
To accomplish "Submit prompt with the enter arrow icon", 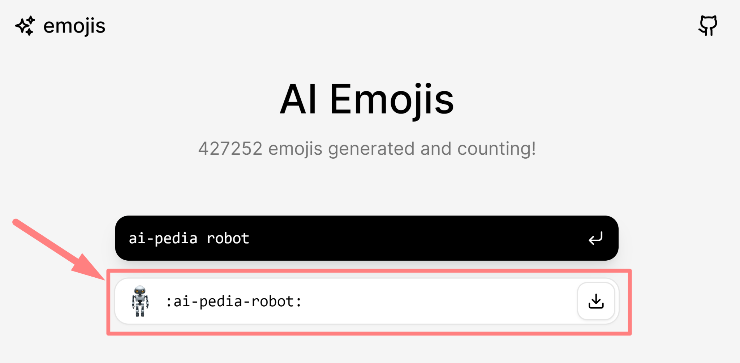I will 595,239.
